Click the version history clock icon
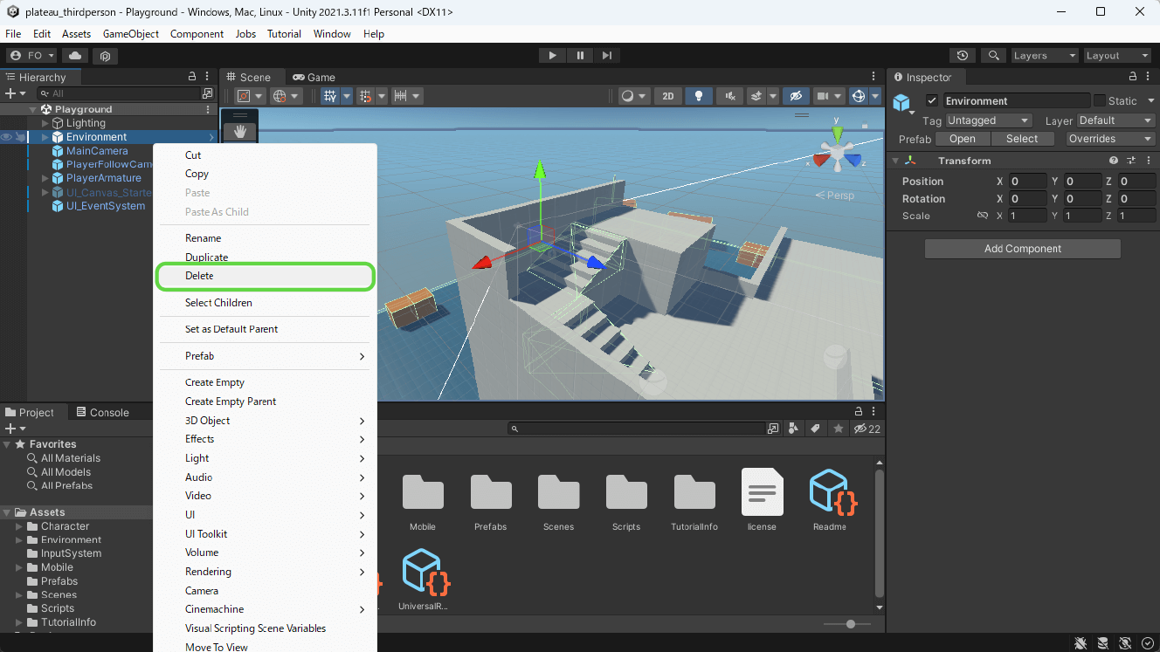 point(962,55)
